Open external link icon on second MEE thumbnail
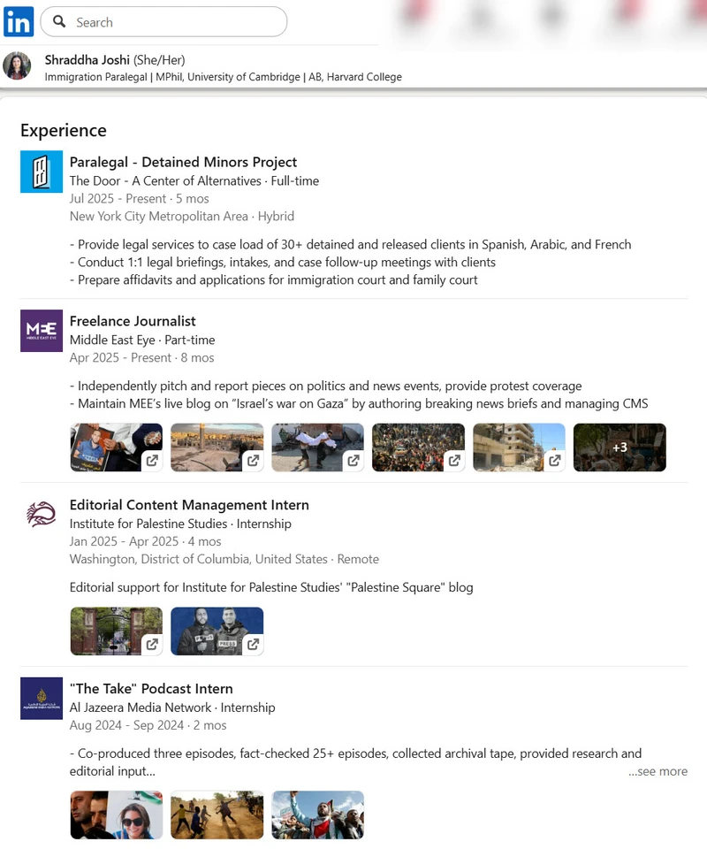Screen dimensions: 707x849 coord(253,461)
